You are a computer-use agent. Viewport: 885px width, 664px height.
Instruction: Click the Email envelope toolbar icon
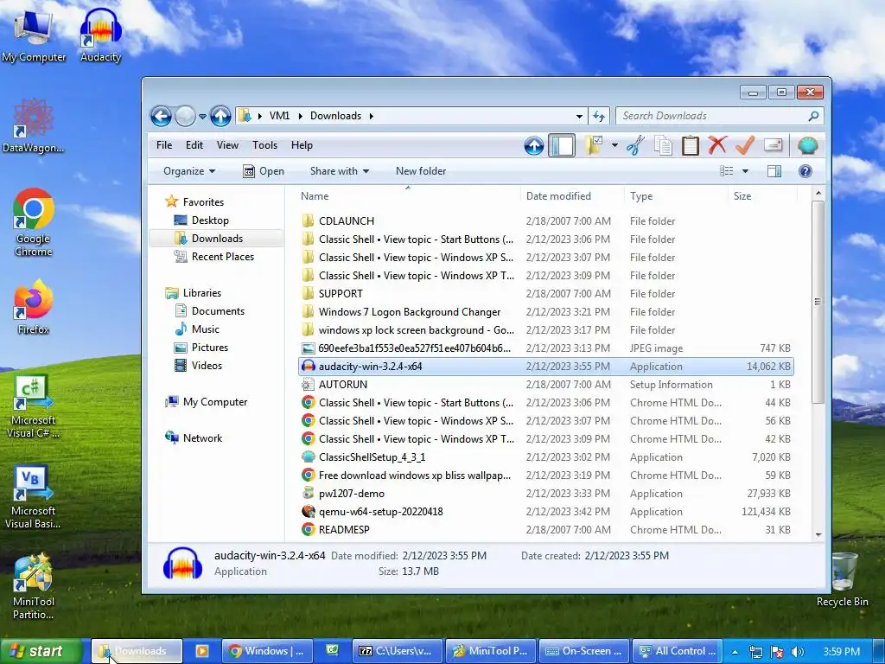tap(774, 145)
